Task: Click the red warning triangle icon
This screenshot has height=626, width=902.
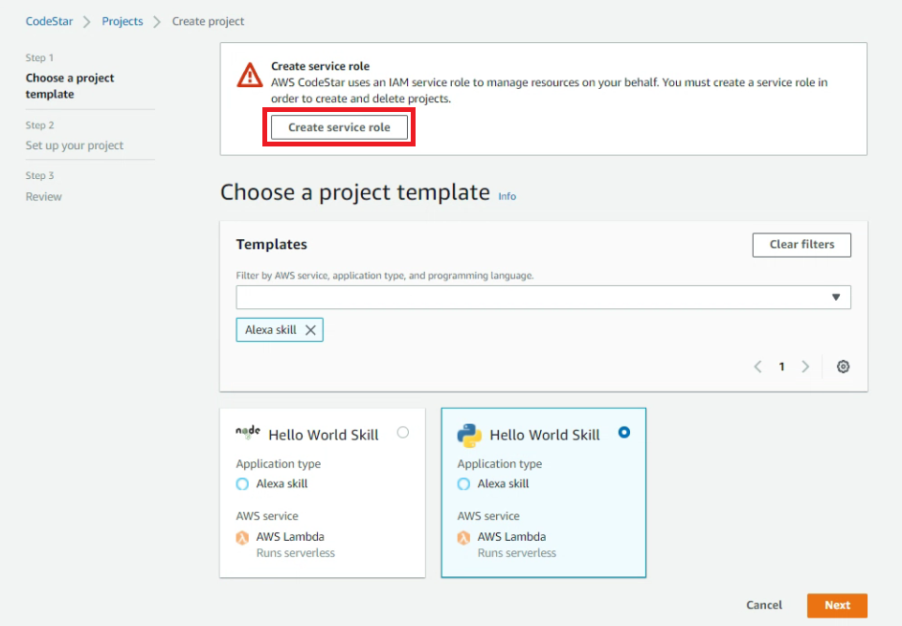Action: pyautogui.click(x=250, y=76)
